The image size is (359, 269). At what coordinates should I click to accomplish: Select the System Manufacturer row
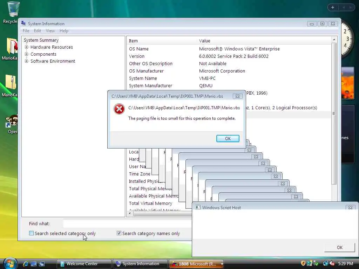tap(229, 85)
